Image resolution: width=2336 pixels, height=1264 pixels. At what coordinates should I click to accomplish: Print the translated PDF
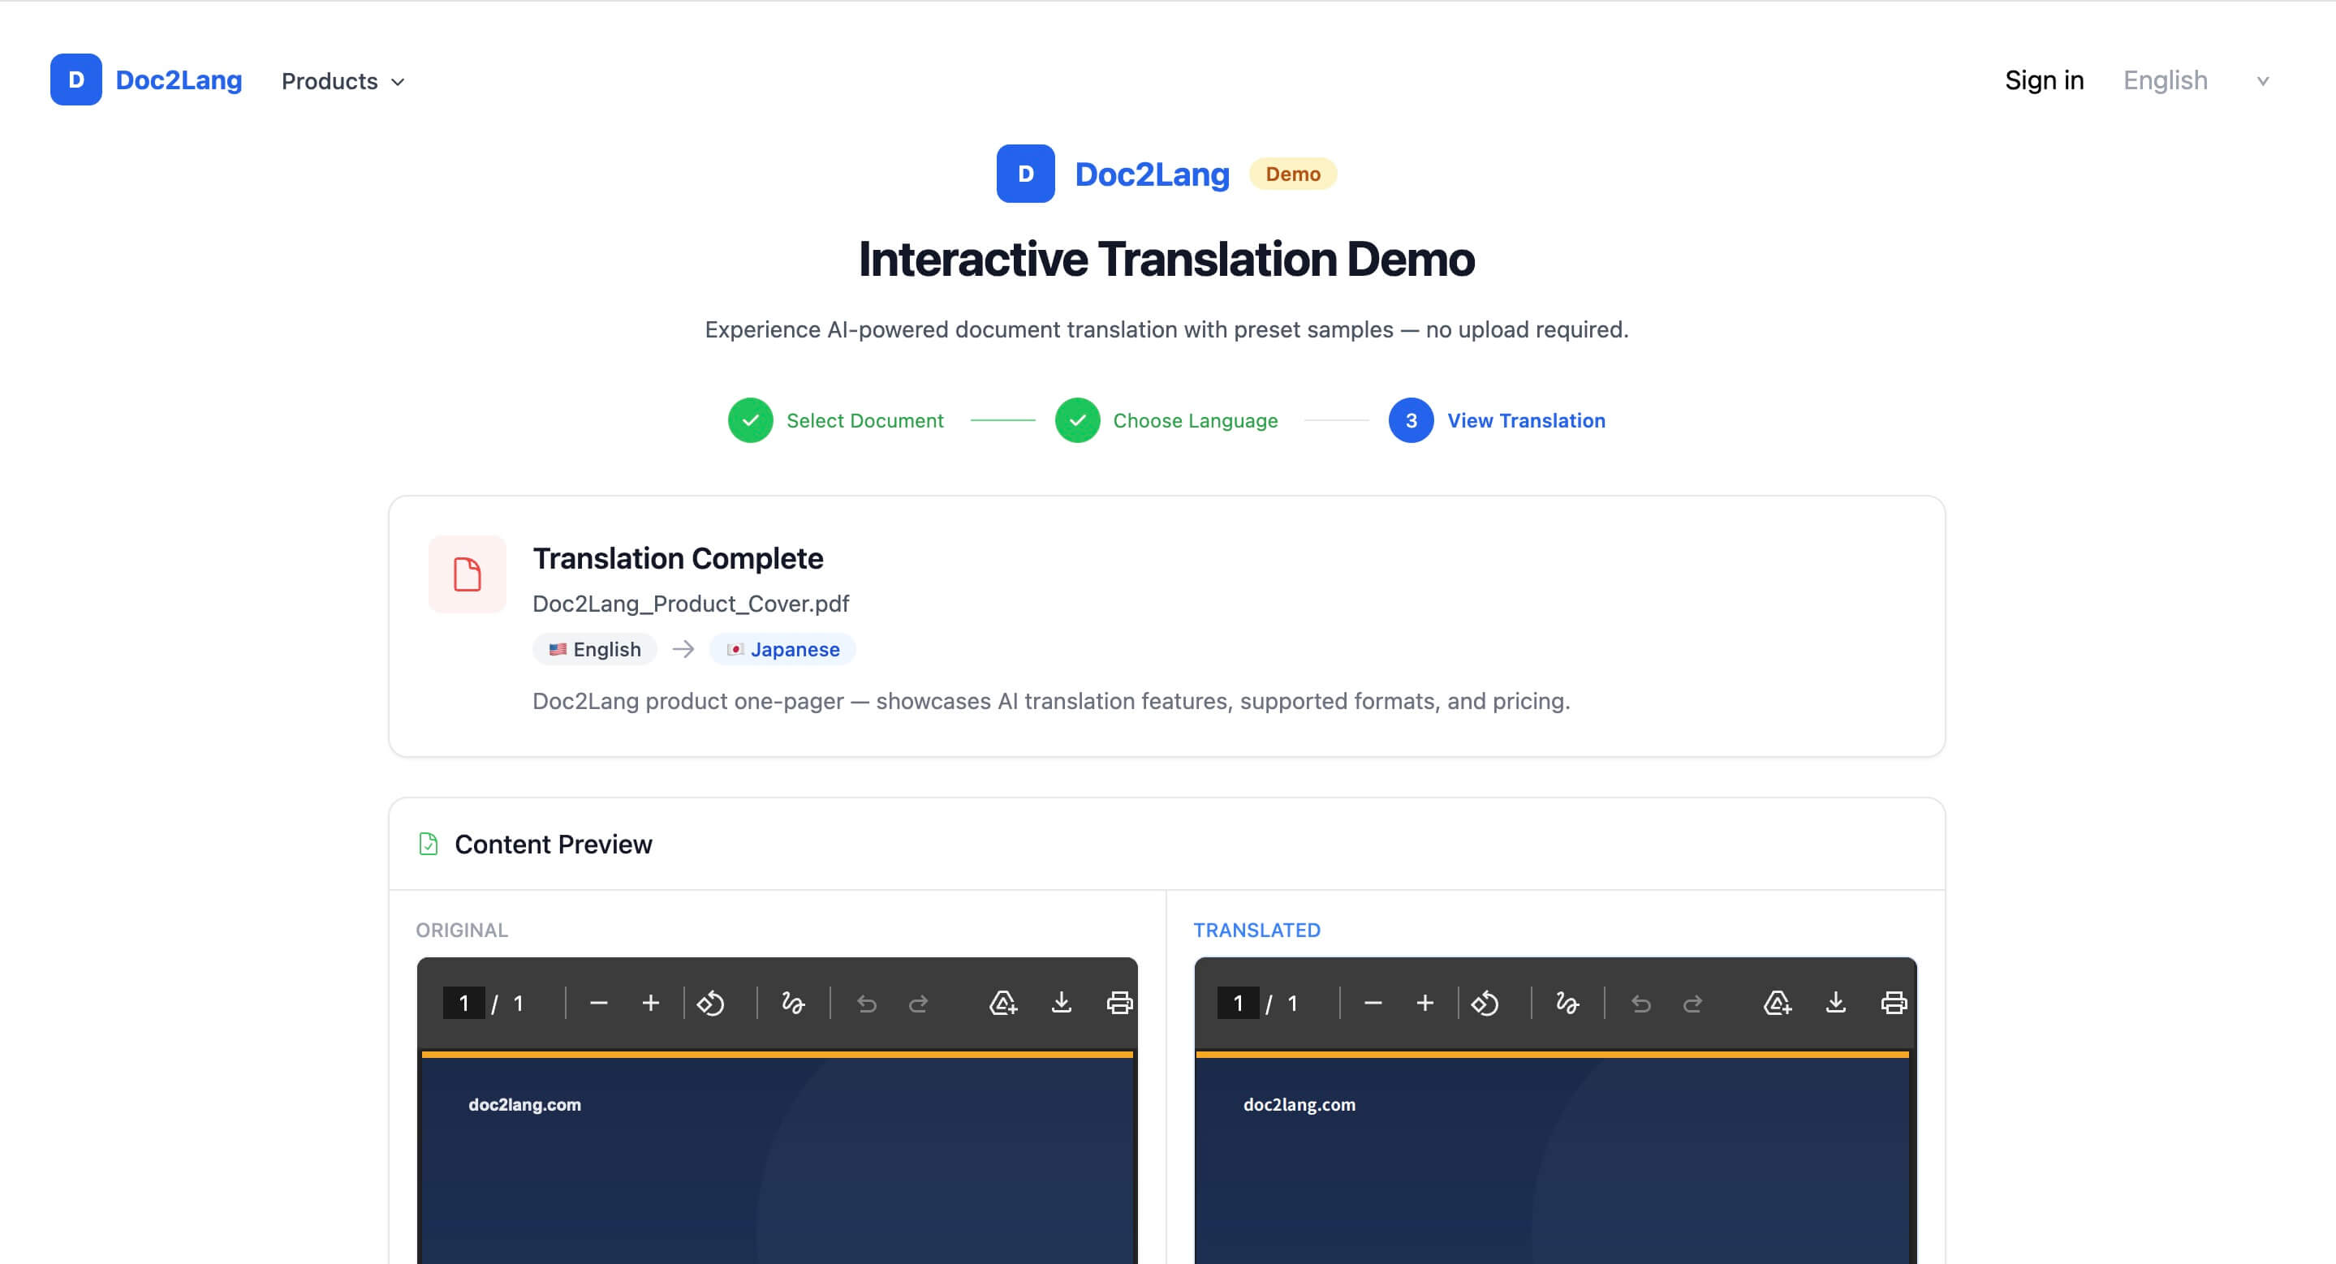pyautogui.click(x=1894, y=1003)
